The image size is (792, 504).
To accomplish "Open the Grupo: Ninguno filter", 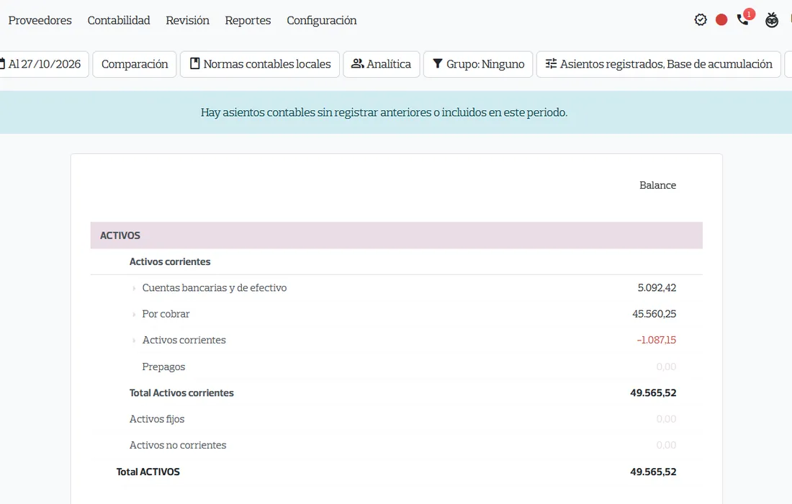I will 478,64.
